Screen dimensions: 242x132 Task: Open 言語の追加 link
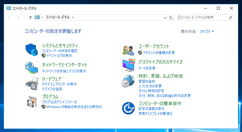[x=147, y=81]
